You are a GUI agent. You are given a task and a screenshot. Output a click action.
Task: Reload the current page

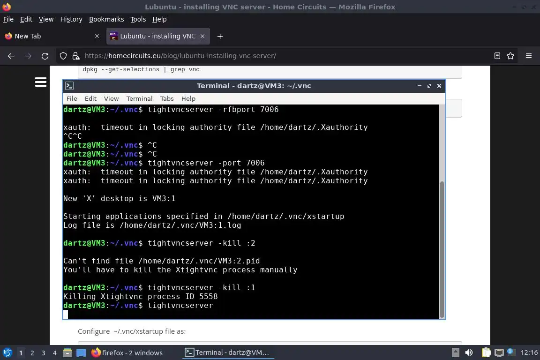pyautogui.click(x=45, y=56)
